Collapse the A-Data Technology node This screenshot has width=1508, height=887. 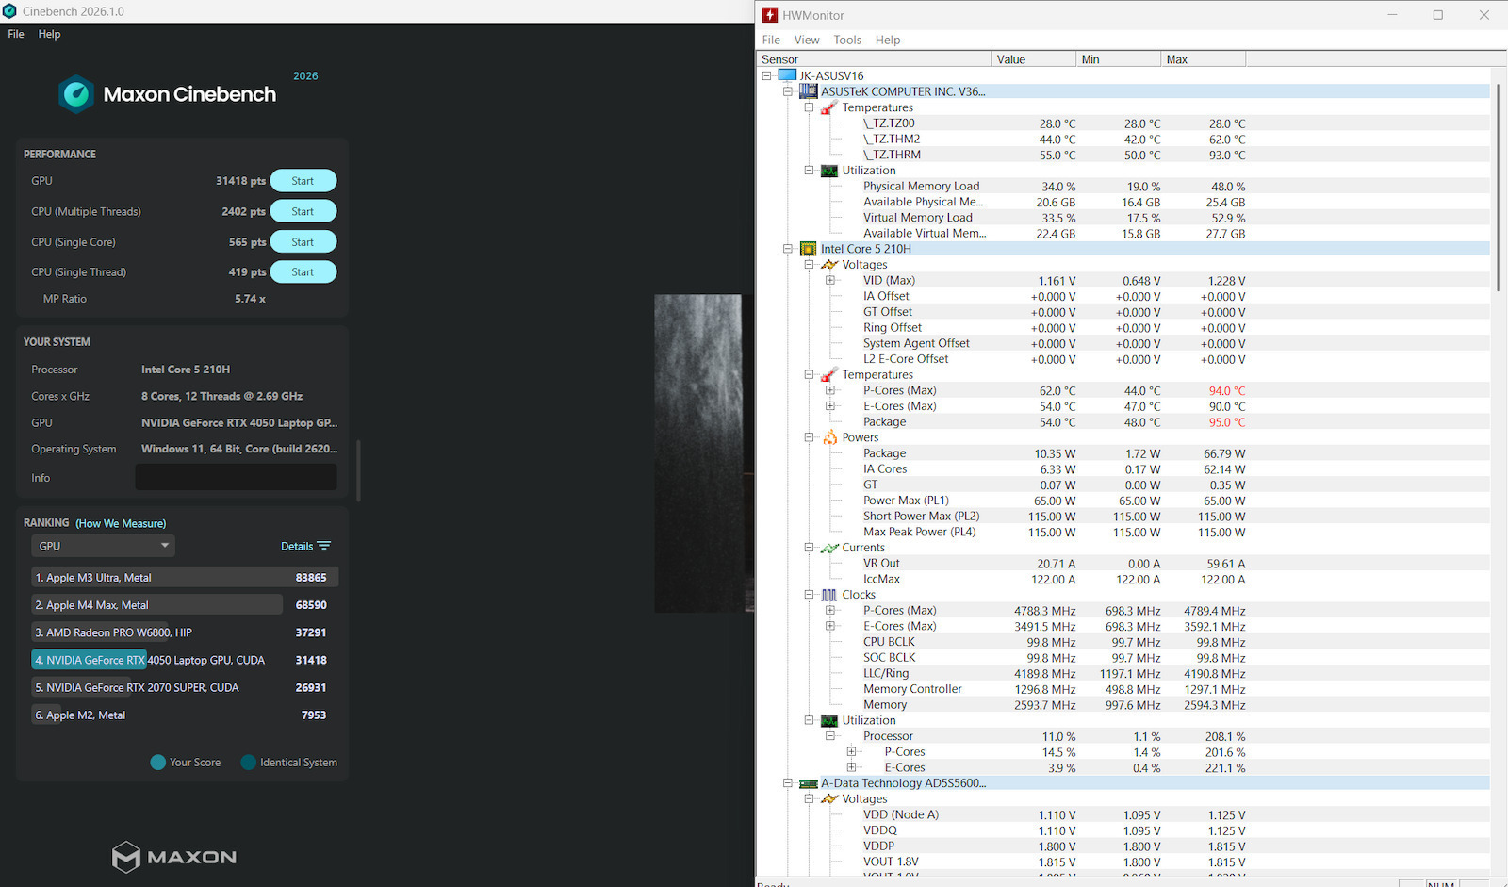(x=788, y=783)
